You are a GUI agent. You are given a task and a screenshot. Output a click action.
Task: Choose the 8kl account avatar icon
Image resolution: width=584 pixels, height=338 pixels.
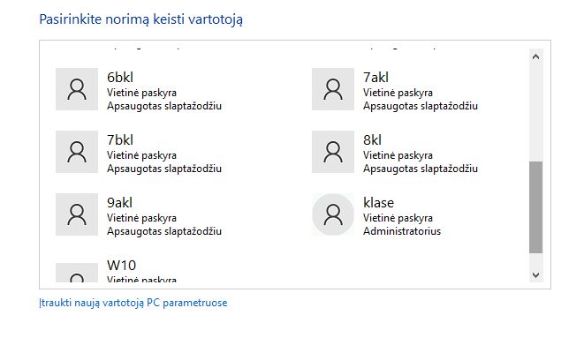point(333,152)
